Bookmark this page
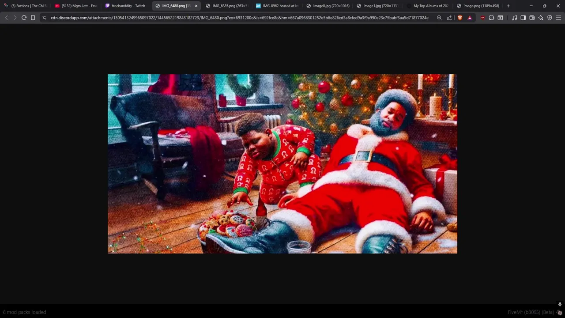 33,18
